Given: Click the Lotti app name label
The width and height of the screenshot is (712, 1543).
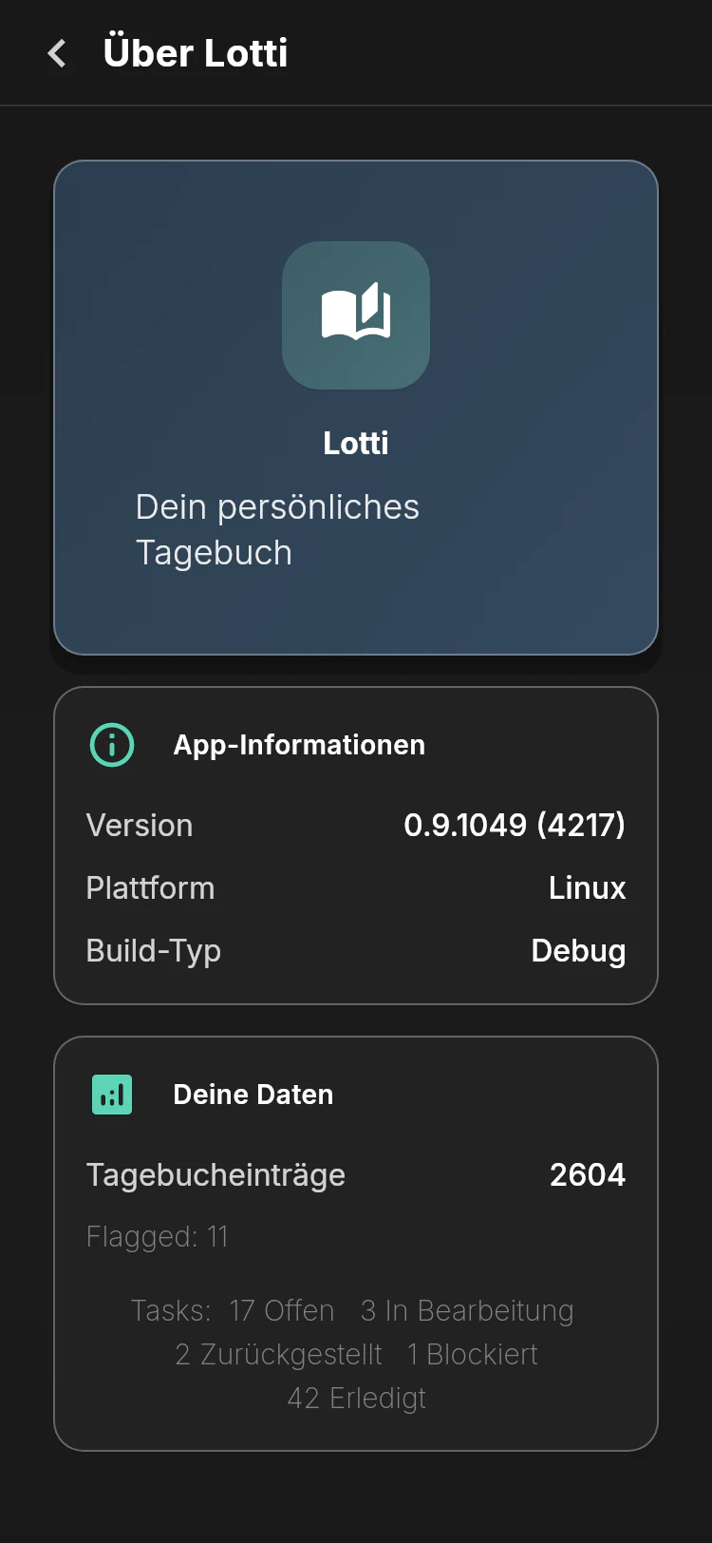Looking at the screenshot, I should pos(356,443).
